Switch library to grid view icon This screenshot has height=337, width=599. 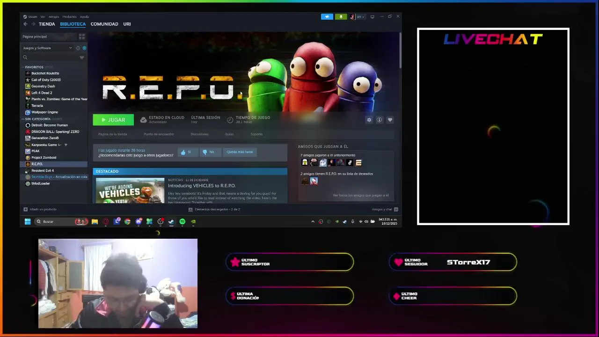[x=82, y=37]
